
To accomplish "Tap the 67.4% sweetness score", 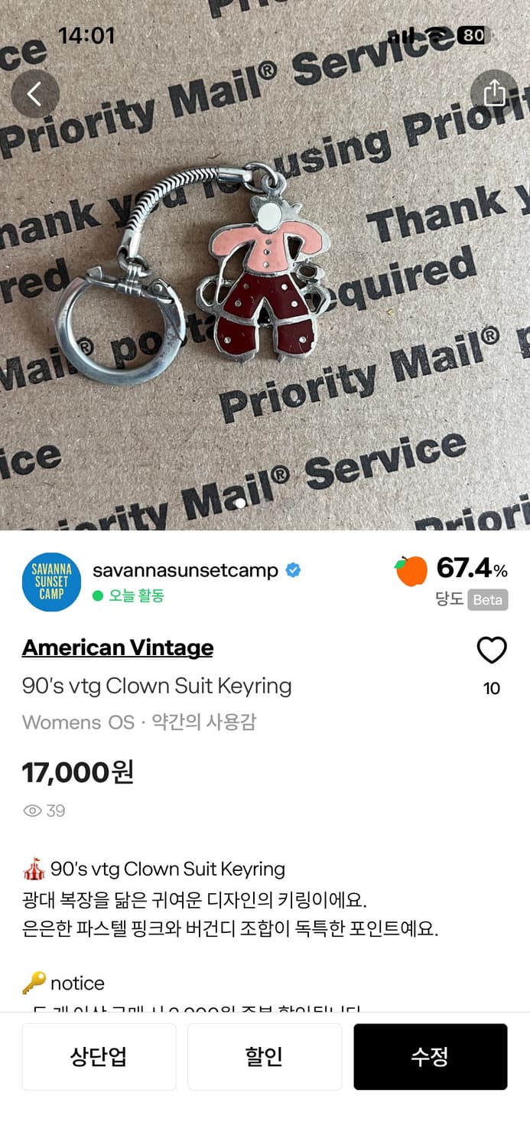I will 472,569.
